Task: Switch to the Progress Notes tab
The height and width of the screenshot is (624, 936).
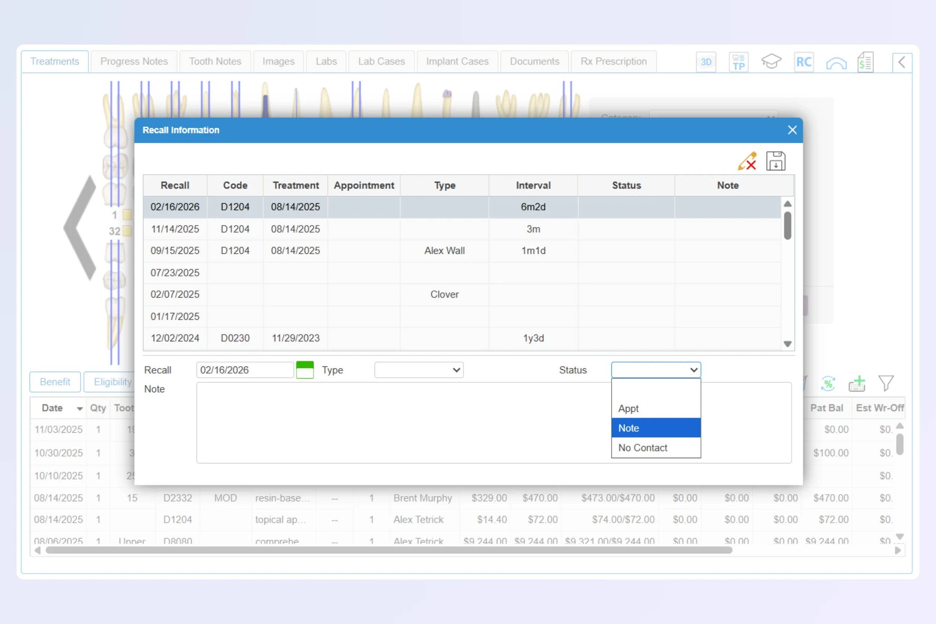Action: [x=134, y=61]
